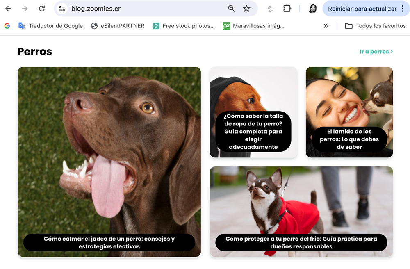Bookmark this page with the star icon

(246, 9)
